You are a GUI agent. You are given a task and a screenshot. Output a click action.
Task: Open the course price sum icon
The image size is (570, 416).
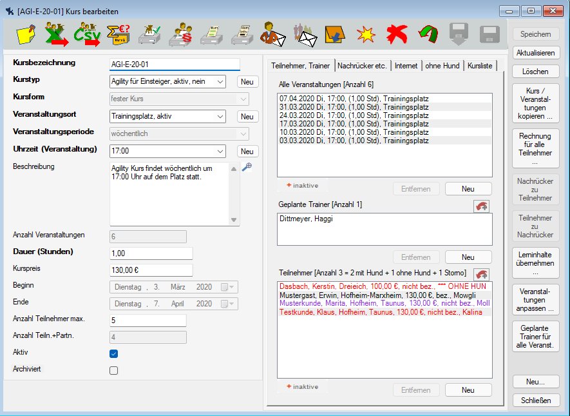[118, 34]
